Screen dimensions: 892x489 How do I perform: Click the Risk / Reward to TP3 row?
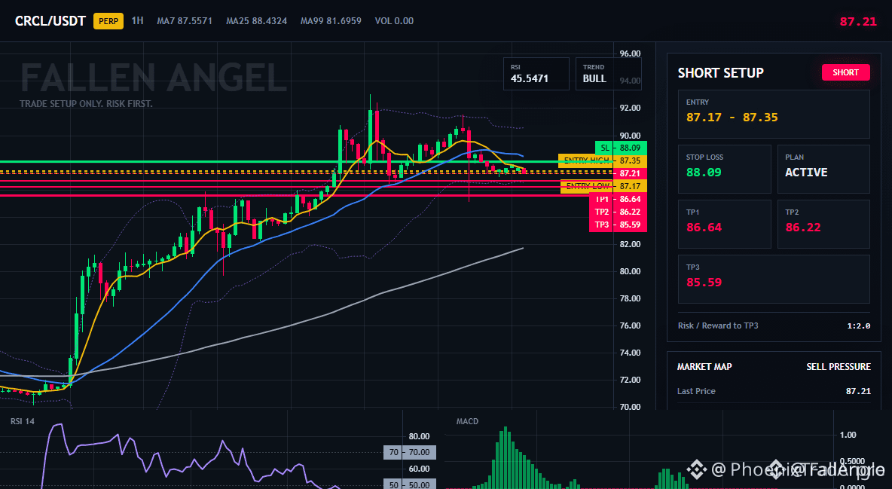[774, 325]
